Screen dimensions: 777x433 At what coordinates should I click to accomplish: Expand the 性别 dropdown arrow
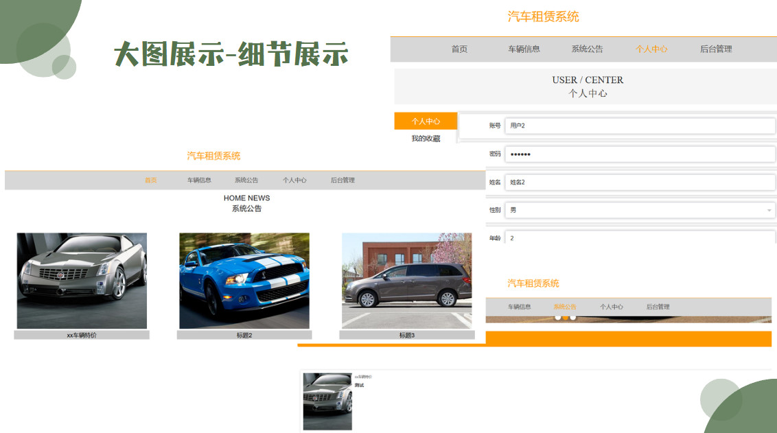tap(769, 210)
